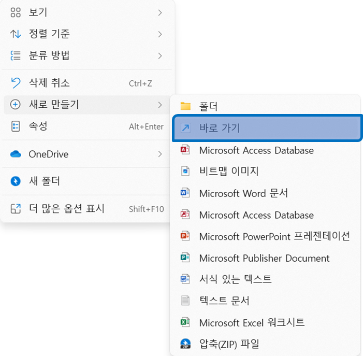Image resolution: width=363 pixels, height=356 pixels.
Task: Expand the 정렬 기준 submenu chevron
Action: (x=159, y=34)
